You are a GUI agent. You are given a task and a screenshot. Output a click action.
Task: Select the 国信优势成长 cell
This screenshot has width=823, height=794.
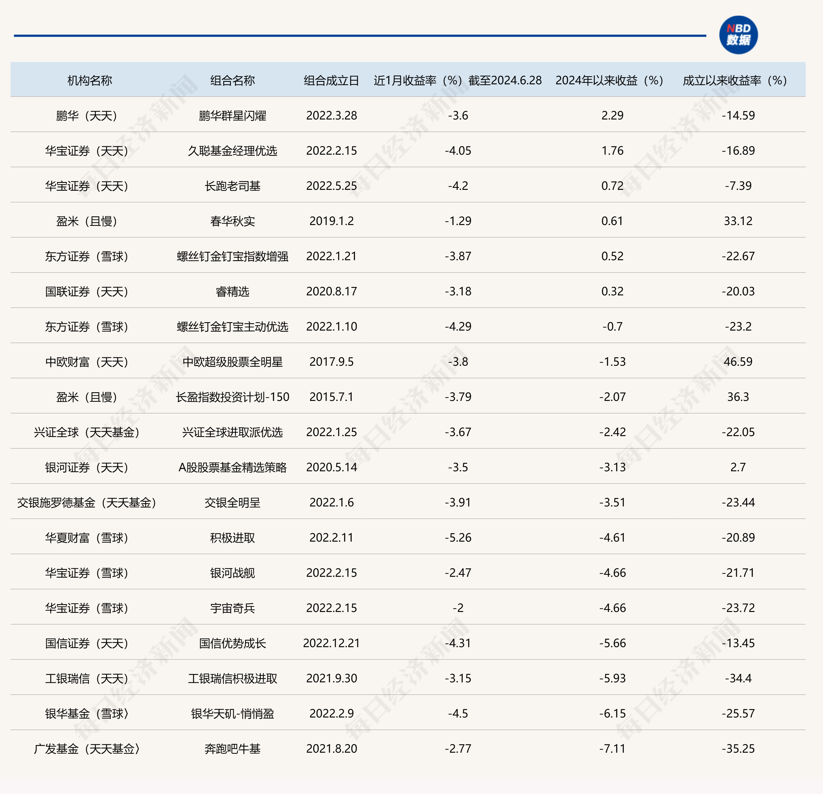[233, 643]
